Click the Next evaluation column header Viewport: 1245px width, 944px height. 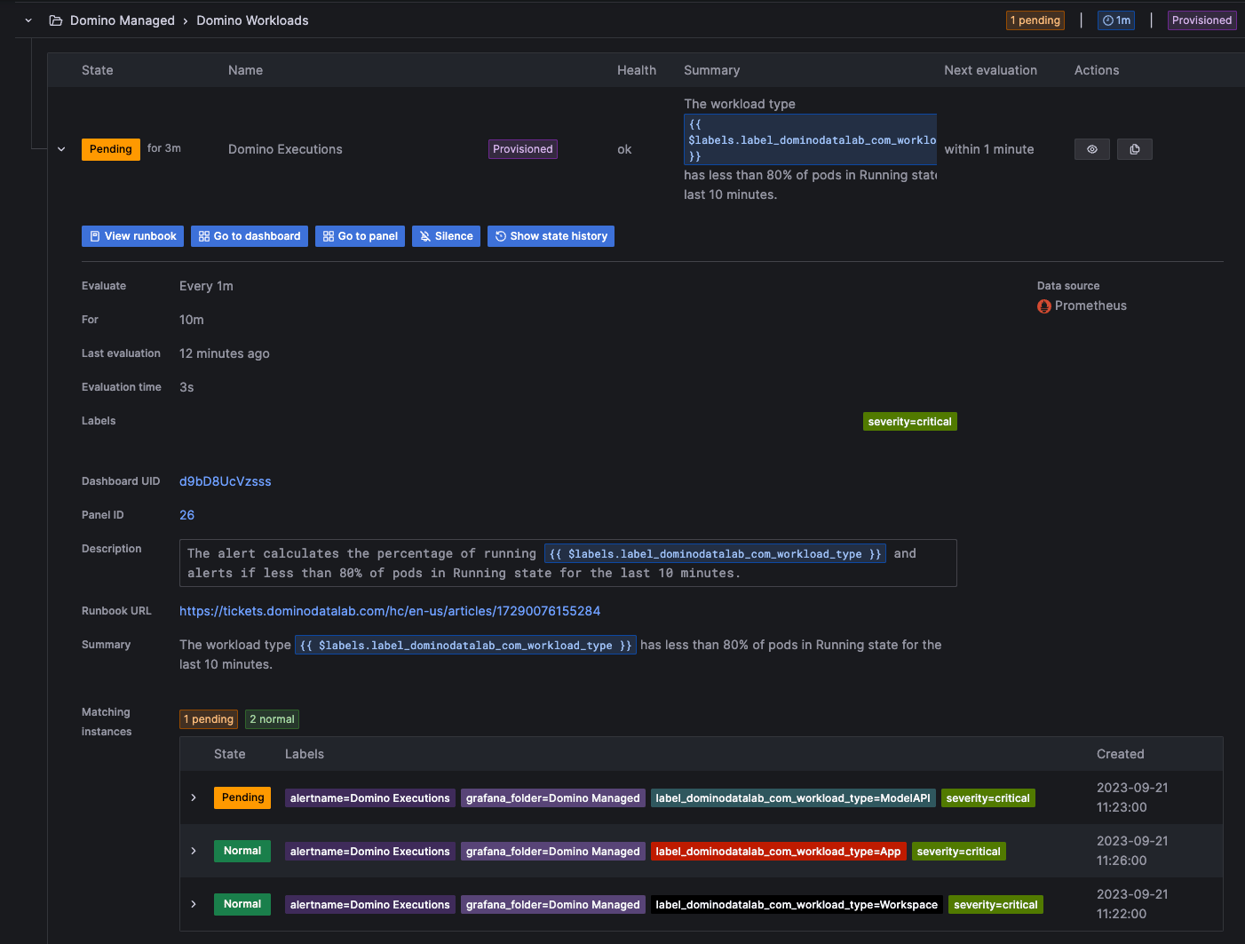tap(990, 70)
